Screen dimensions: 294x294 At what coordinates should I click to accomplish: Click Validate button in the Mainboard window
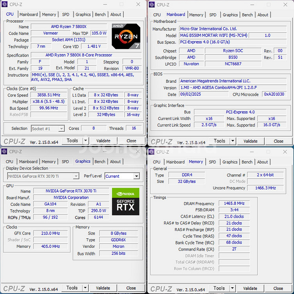pyautogui.click(x=251, y=141)
